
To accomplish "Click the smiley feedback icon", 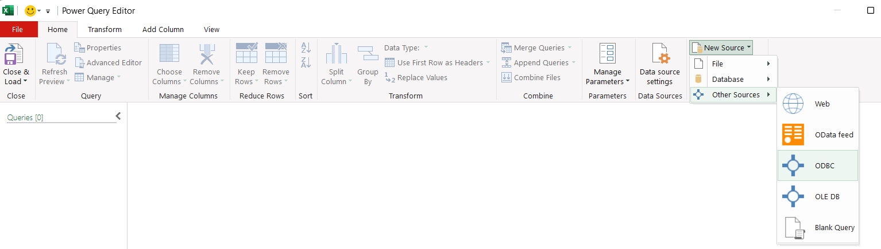I will tap(30, 10).
